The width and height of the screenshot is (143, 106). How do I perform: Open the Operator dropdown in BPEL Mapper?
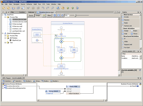tap(17, 81)
